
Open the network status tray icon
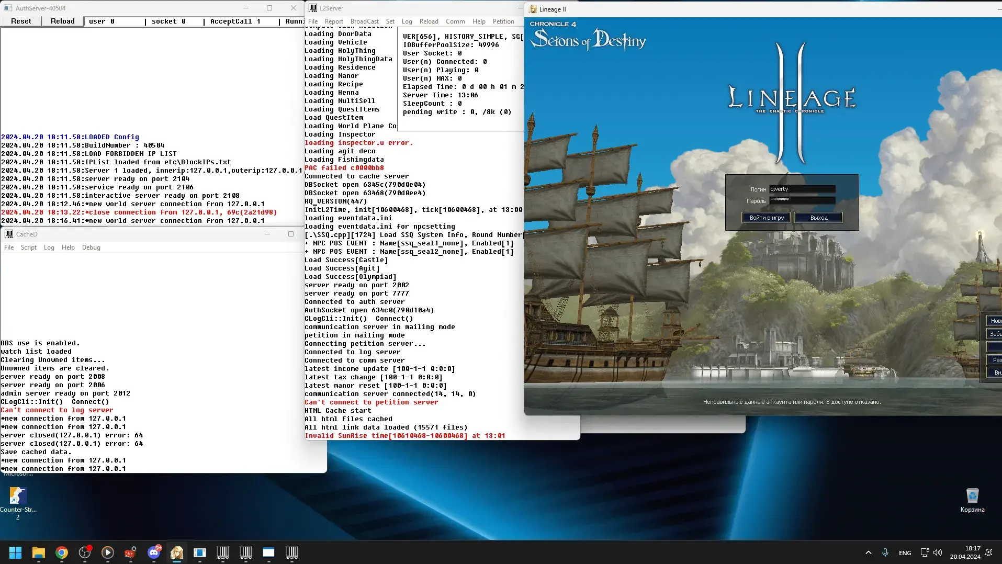coord(925,552)
